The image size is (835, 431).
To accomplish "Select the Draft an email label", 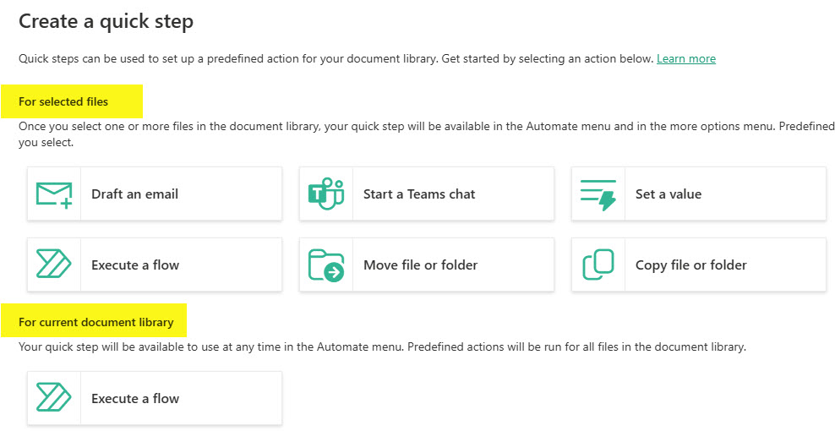I will [134, 194].
